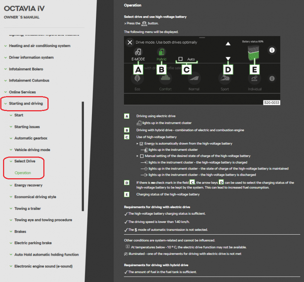
Task: Select the Normal driving profile icon
Action: tap(194, 78)
